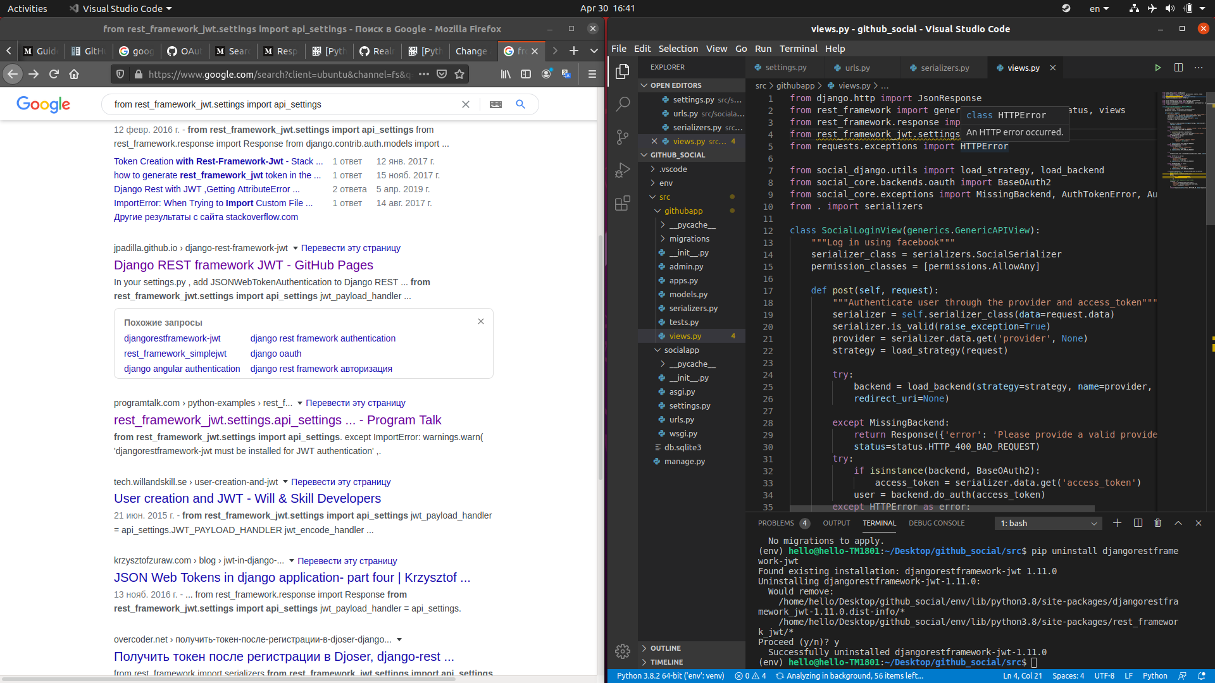Open the Selection menu

tap(678, 49)
